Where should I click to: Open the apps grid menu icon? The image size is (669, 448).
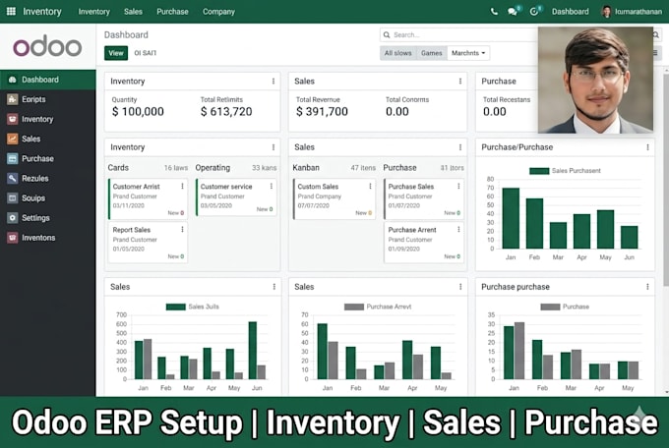pyautogui.click(x=11, y=12)
